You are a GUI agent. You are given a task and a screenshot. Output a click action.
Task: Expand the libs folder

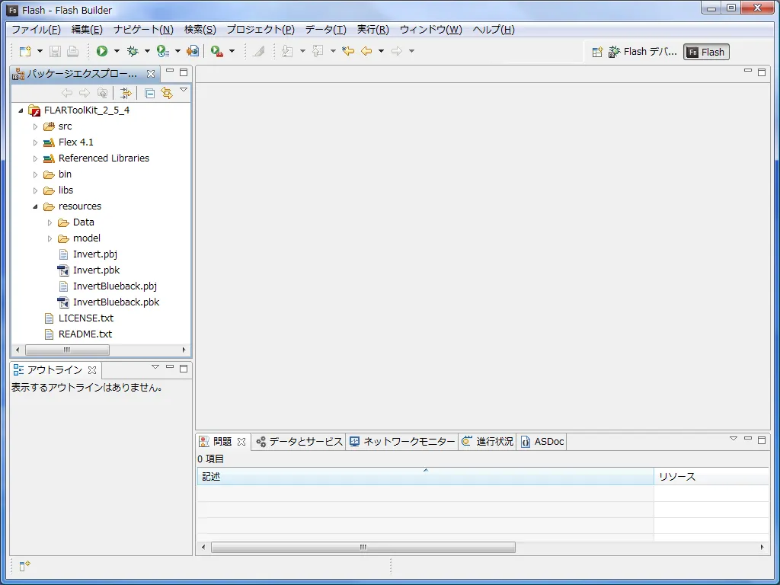35,190
